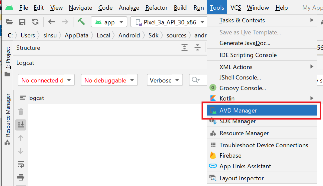Image resolution: width=323 pixels, height=186 pixels.
Task: Click the Down stack trace arrow icon
Action: 21,151
